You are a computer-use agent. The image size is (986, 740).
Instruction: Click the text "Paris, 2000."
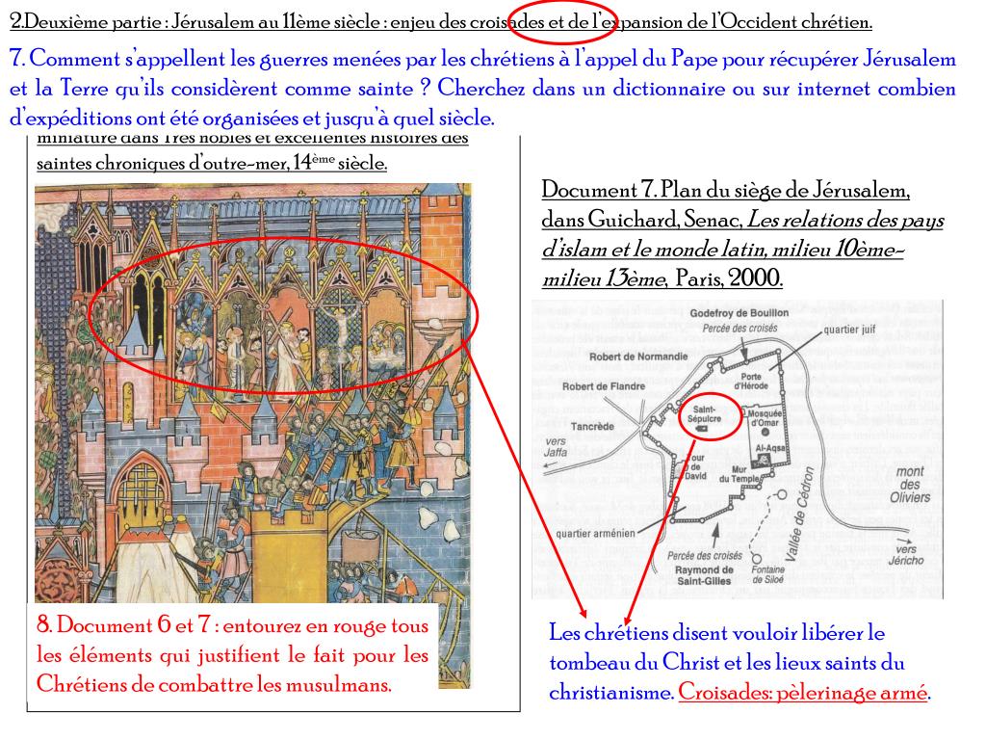[729, 277]
